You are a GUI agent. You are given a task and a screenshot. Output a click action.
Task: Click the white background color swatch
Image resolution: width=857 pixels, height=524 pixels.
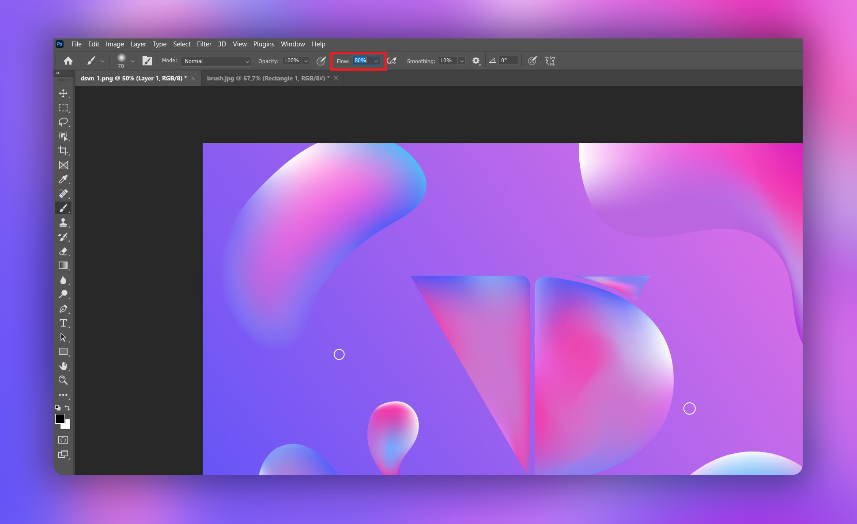68,426
